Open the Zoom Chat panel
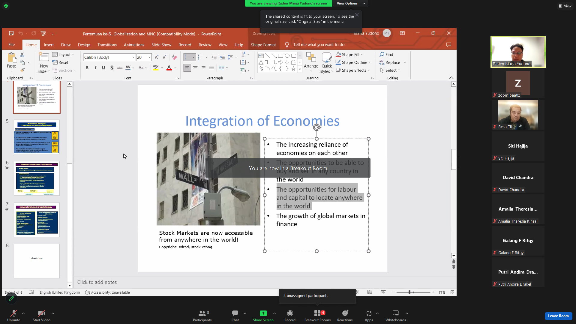The height and width of the screenshot is (324, 576). pos(235,316)
